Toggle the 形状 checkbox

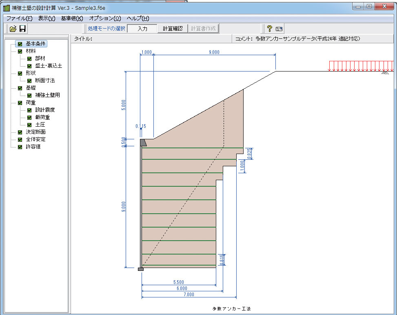pyautogui.click(x=20, y=73)
